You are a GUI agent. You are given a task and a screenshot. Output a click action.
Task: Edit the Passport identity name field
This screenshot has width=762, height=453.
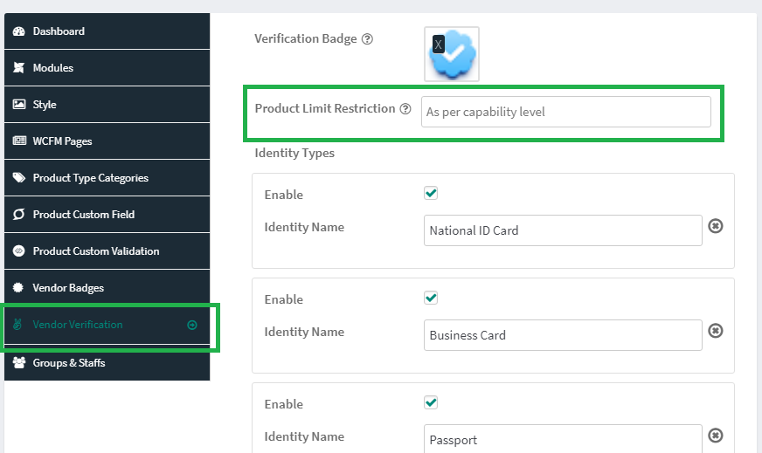point(563,439)
